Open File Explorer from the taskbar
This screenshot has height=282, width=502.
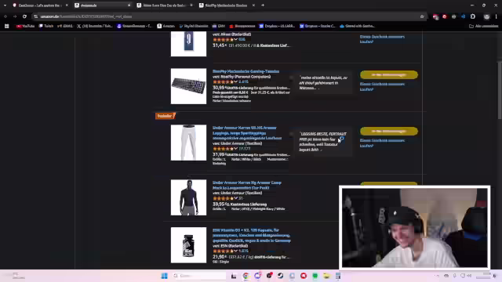coord(326,276)
